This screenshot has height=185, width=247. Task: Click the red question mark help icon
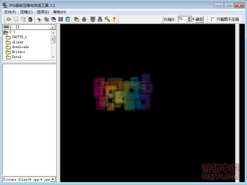(114, 19)
